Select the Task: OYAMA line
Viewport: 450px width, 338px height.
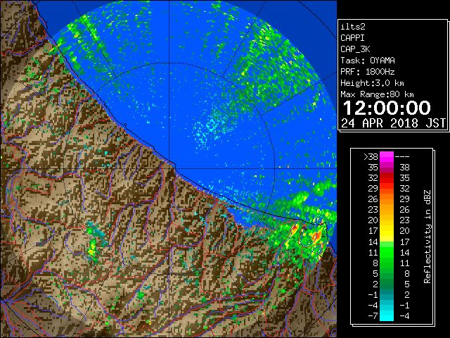(368, 61)
